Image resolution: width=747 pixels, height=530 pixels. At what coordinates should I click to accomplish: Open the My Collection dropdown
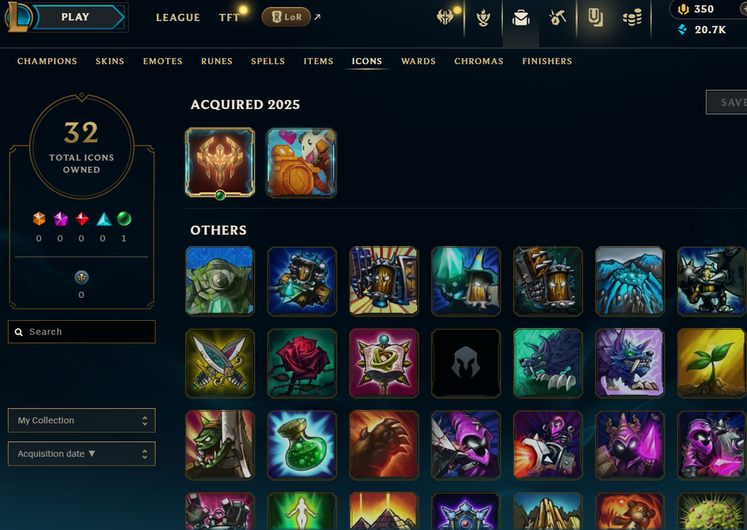point(81,420)
